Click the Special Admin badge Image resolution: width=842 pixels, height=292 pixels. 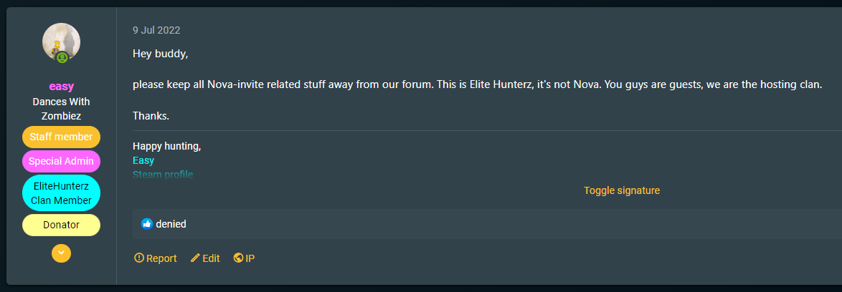(x=61, y=161)
